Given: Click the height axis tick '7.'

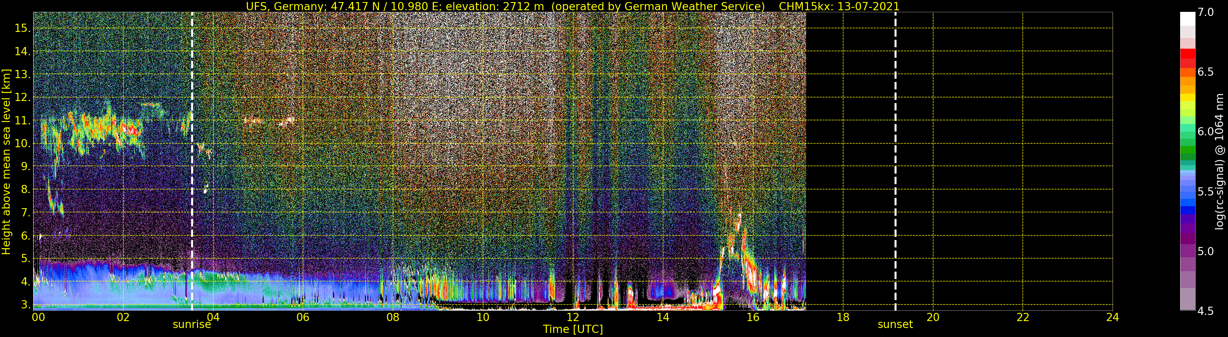Looking at the screenshot, I should [x=25, y=213].
